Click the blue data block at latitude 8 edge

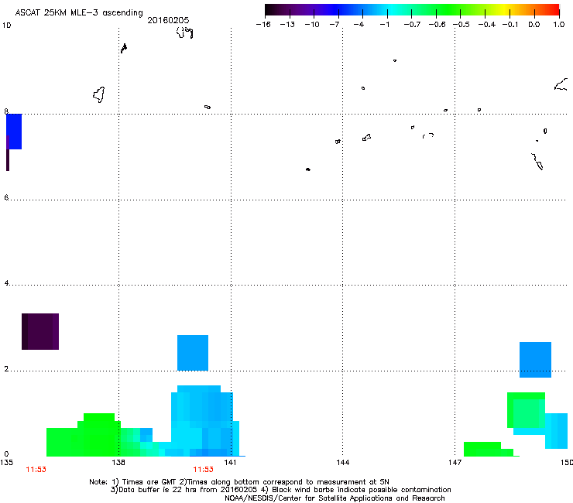14,132
